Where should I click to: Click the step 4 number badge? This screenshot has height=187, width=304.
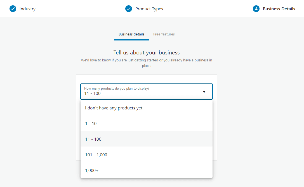(256, 9)
